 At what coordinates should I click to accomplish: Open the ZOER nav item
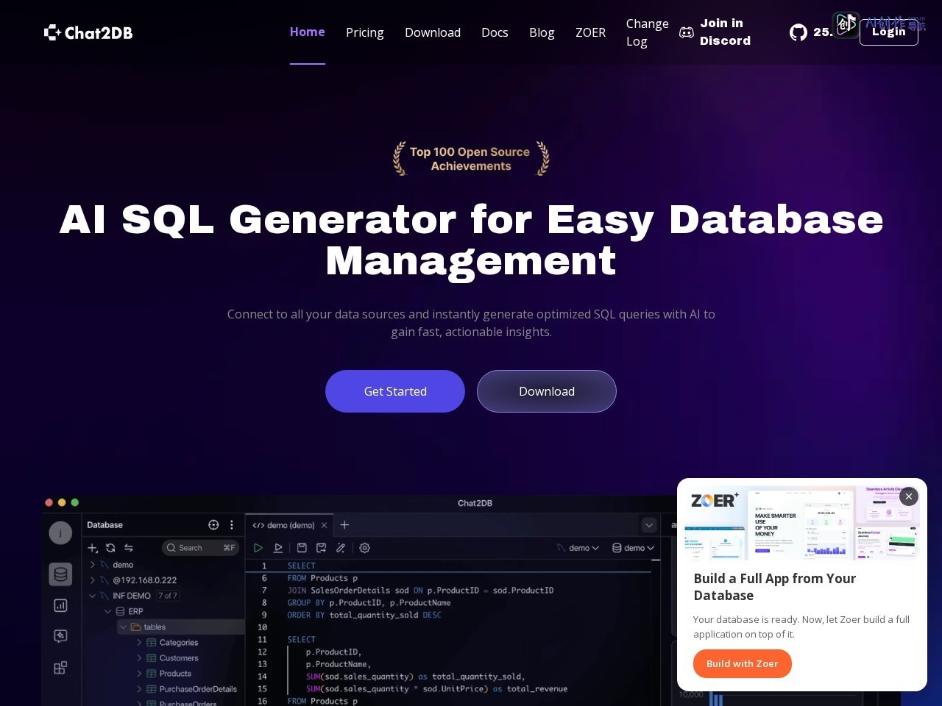point(590,32)
